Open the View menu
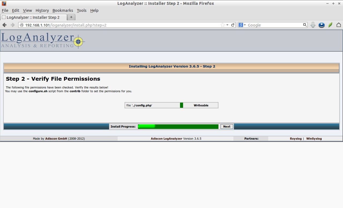The height and width of the screenshot is (208, 343). (27, 10)
